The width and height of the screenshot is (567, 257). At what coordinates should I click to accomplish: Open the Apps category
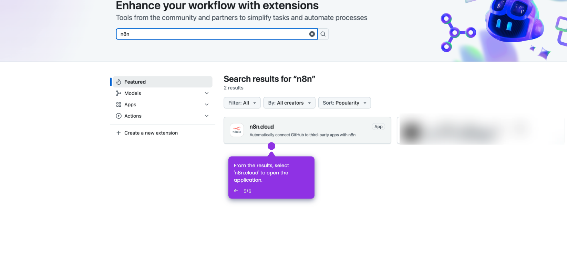tap(163, 105)
